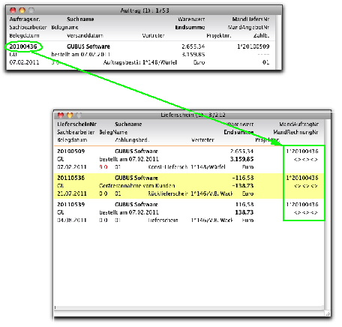Select delivery note row 20110539
This screenshot has height=327, width=342.
click(189, 212)
